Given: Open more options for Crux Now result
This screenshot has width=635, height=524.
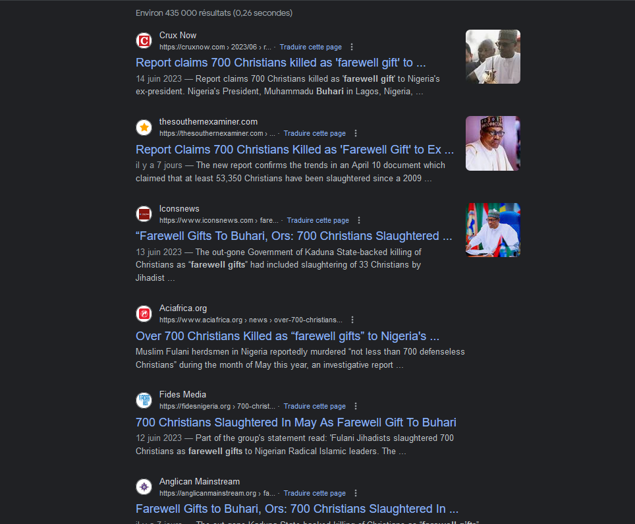Looking at the screenshot, I should (352, 47).
